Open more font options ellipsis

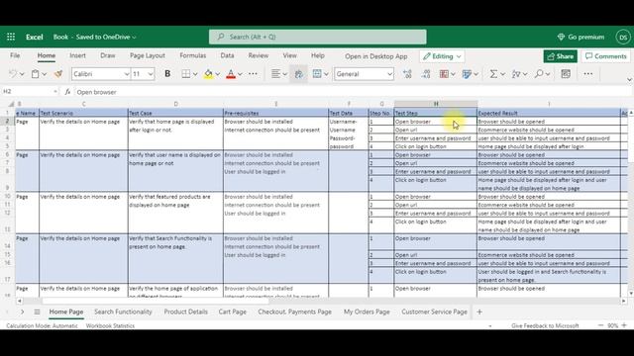pos(253,74)
